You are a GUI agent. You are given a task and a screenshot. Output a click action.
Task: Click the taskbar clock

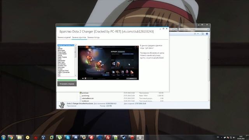coord(241,137)
